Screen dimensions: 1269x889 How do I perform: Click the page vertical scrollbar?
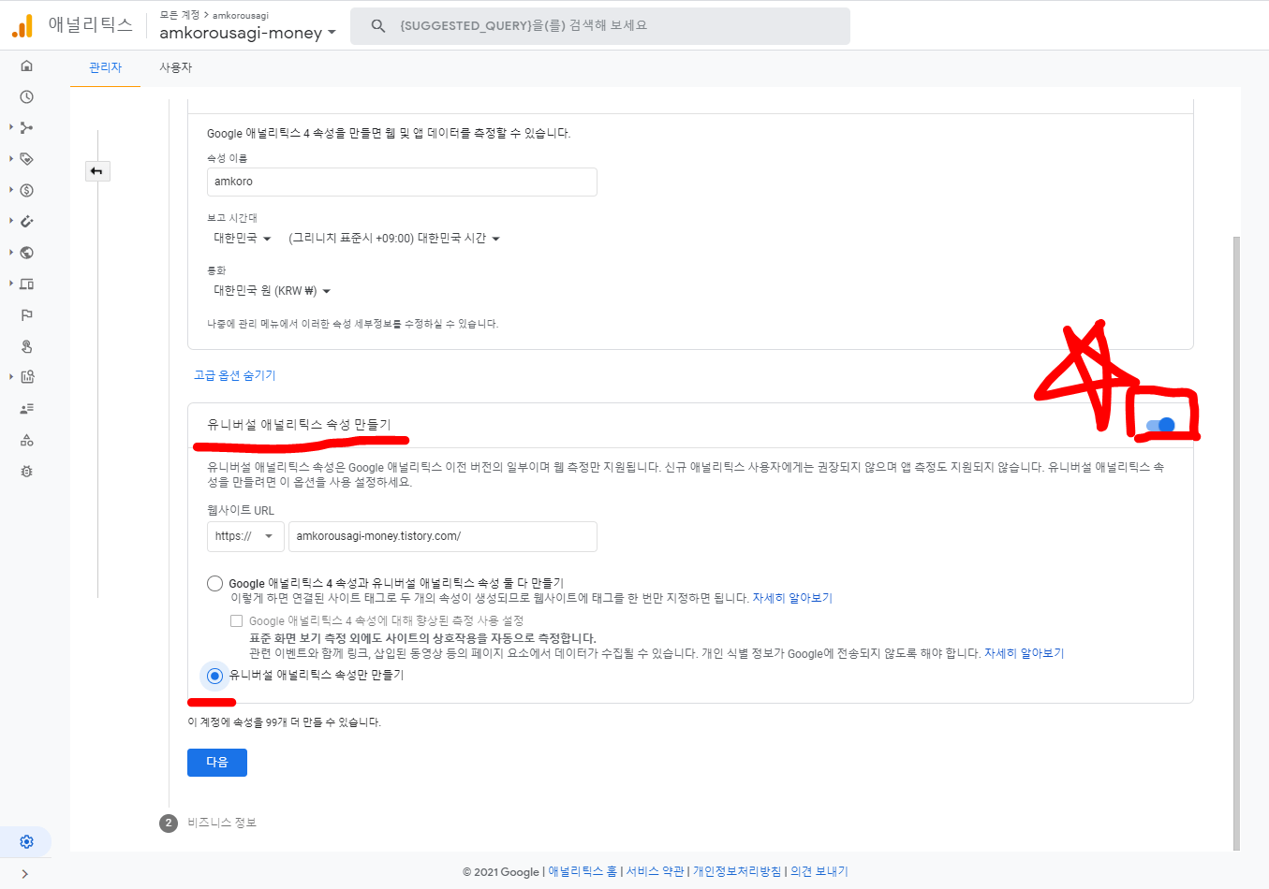tap(1236, 543)
